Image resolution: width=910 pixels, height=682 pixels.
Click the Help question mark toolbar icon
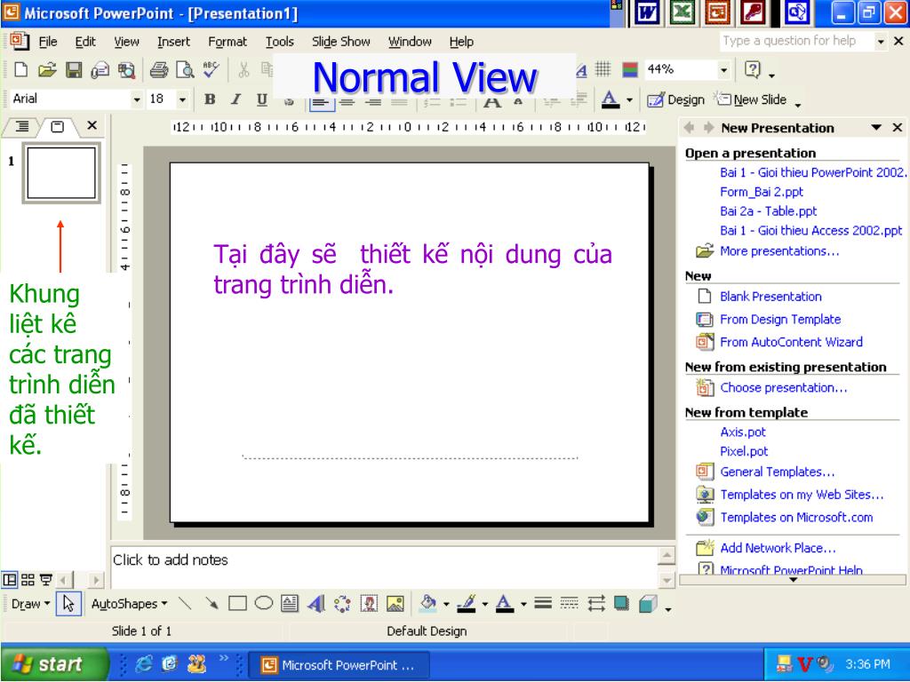point(753,70)
